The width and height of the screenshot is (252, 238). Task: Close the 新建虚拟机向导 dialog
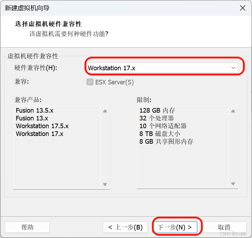coord(242,8)
